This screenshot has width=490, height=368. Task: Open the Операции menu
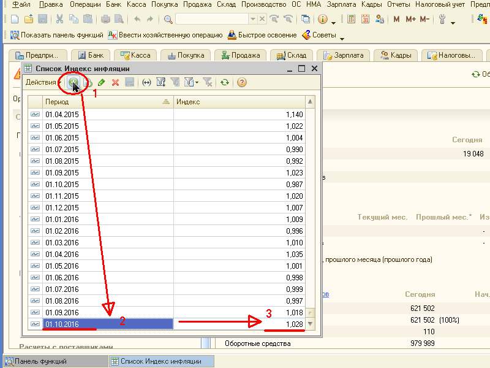click(85, 5)
